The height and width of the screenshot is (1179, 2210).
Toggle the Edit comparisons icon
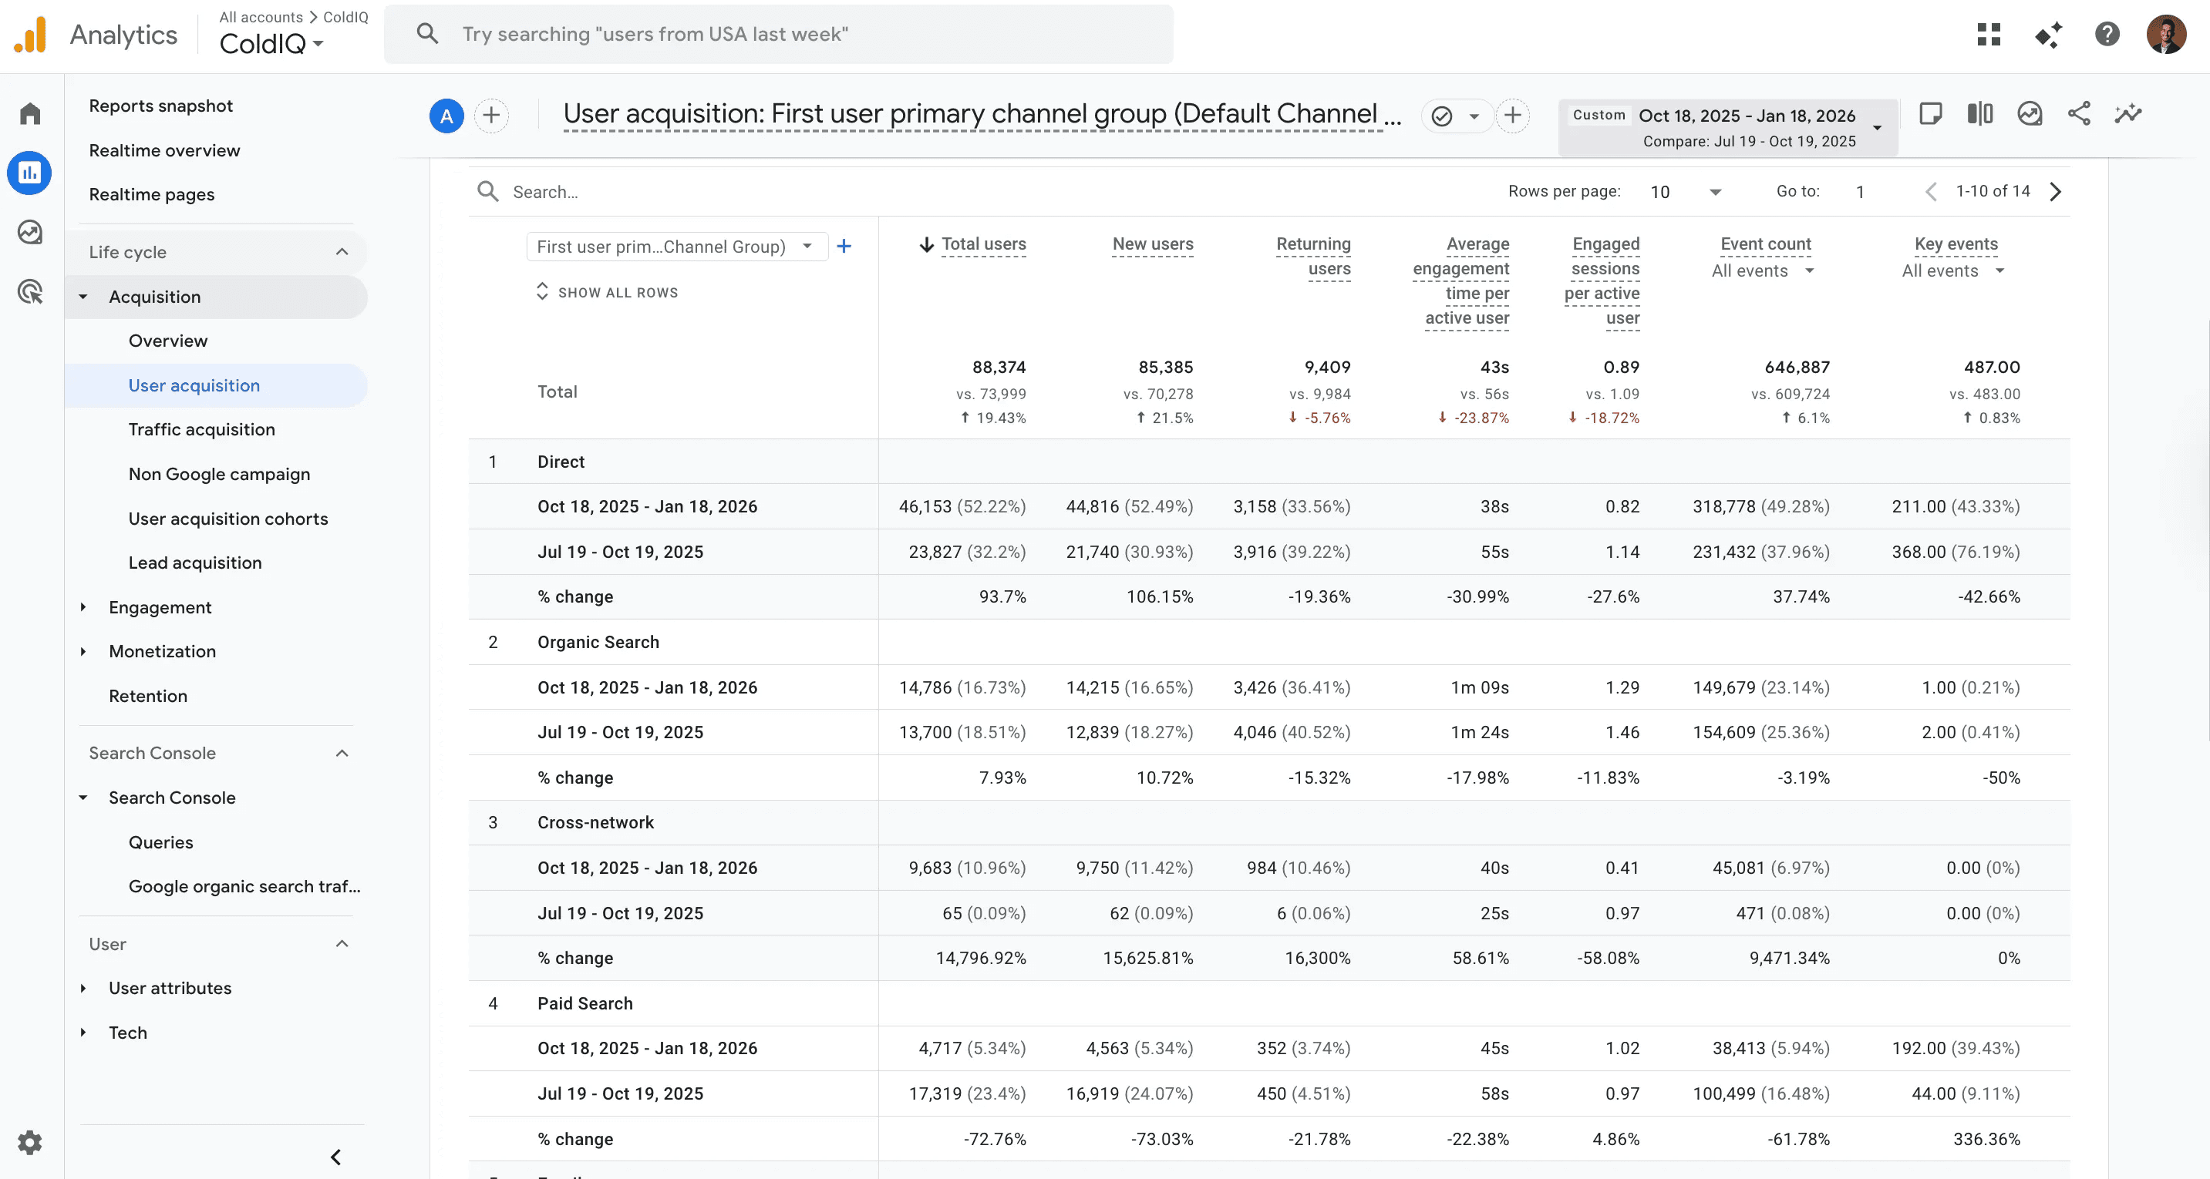click(x=1980, y=114)
